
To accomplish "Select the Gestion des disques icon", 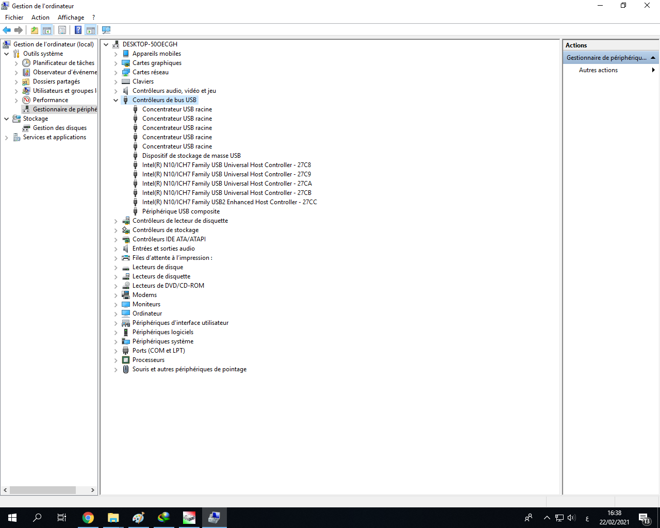I will click(x=26, y=128).
